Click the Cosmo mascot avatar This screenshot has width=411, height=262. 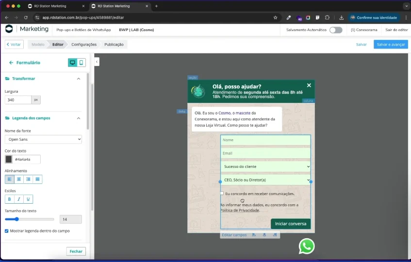pyautogui.click(x=198, y=91)
